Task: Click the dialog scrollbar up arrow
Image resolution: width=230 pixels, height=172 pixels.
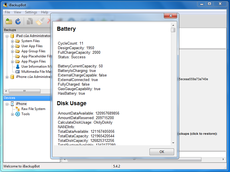Action: click(173, 25)
